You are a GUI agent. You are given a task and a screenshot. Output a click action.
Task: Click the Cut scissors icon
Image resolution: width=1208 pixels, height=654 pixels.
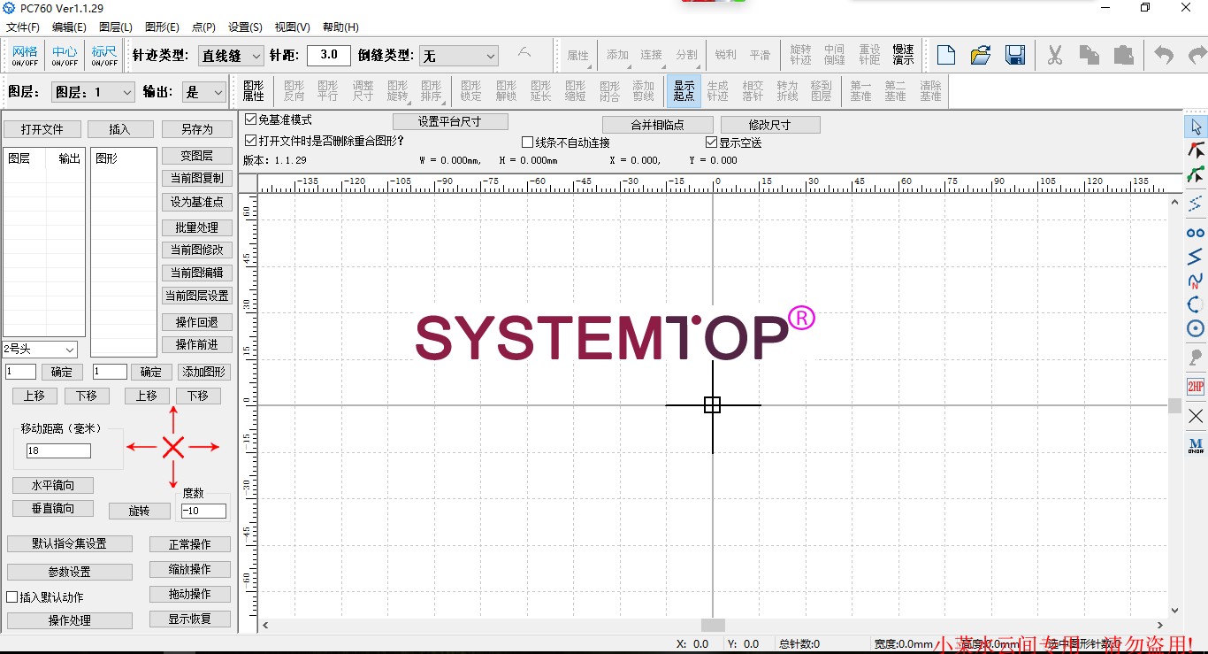1054,55
